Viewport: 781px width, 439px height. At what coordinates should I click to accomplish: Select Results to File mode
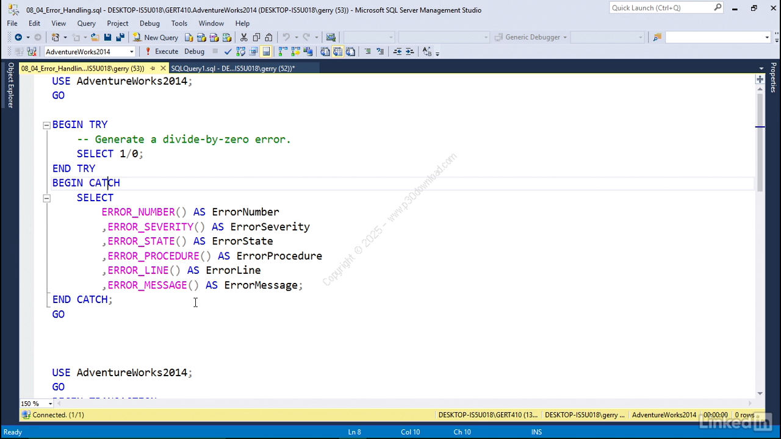pyautogui.click(x=350, y=52)
